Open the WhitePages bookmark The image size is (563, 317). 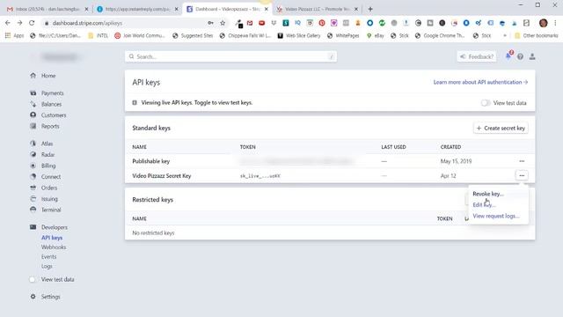click(x=343, y=35)
